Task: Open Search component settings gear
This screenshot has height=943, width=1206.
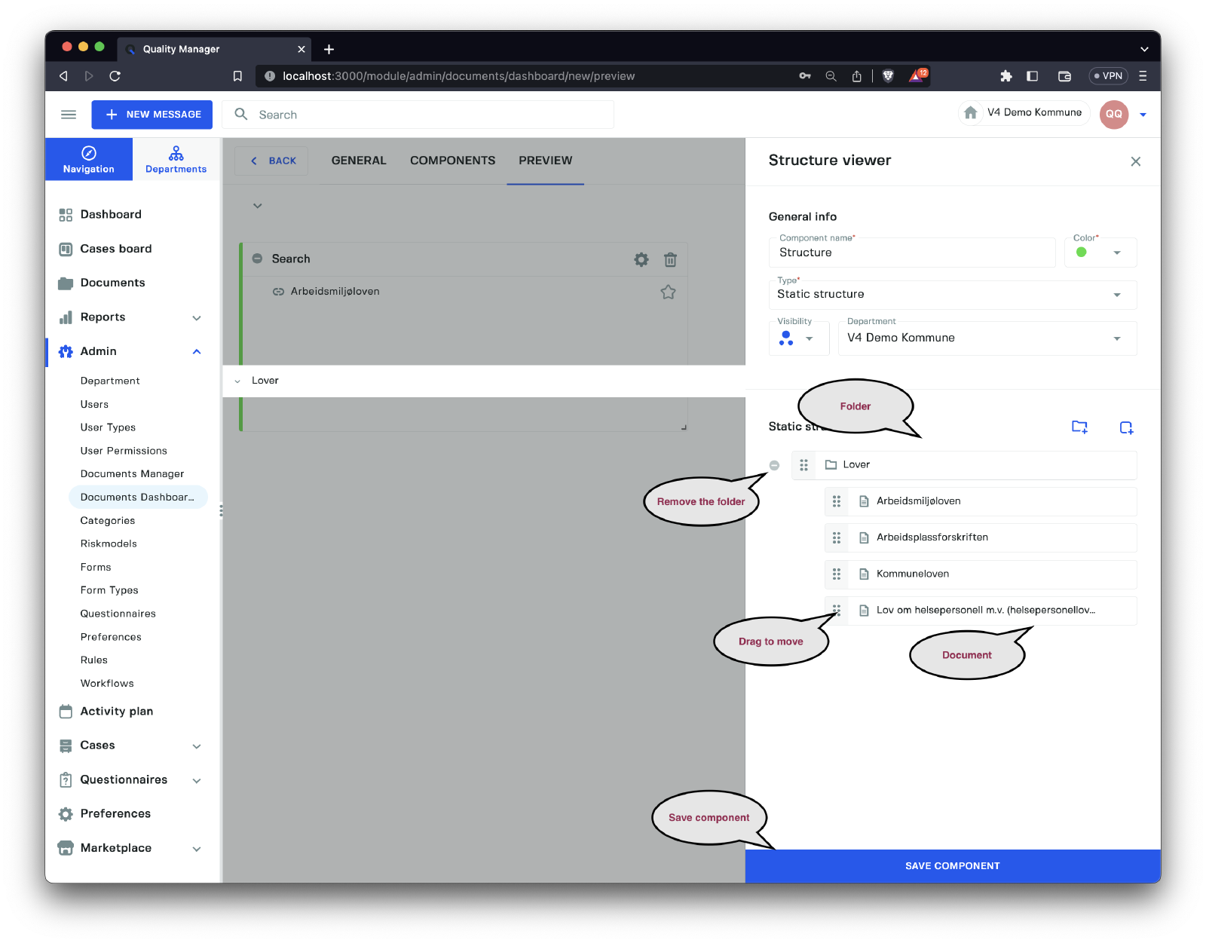Action: tap(641, 259)
